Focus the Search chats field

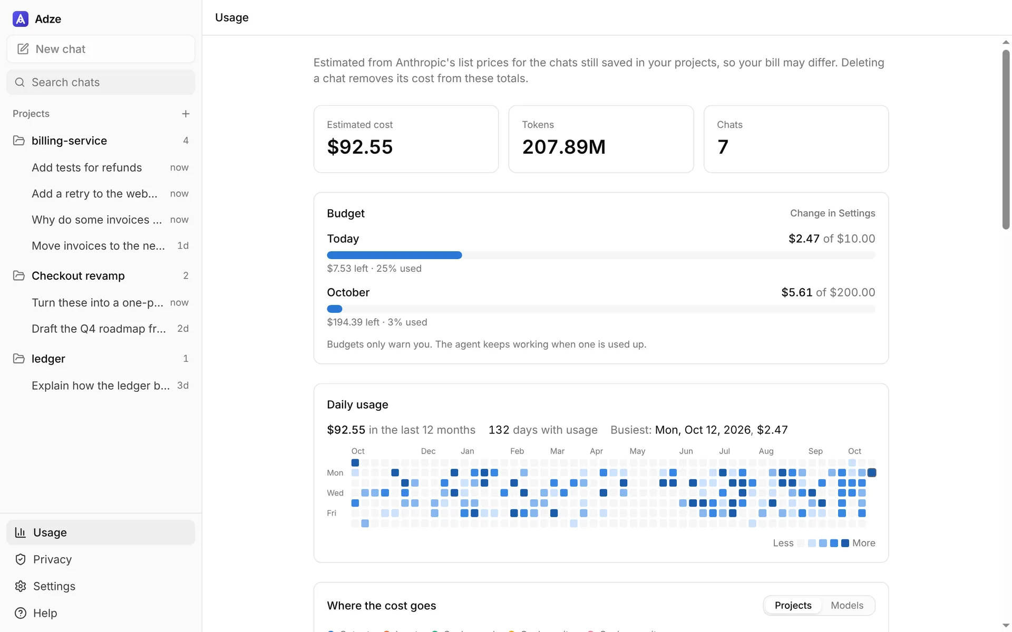101,82
